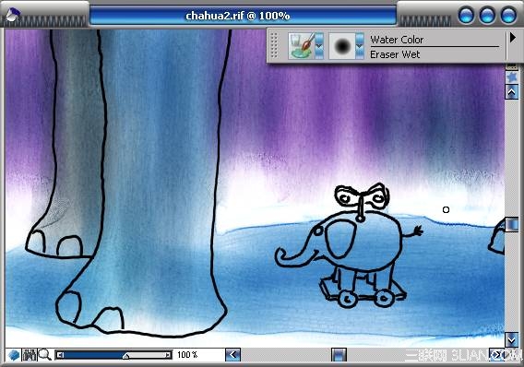Image resolution: width=524 pixels, height=367 pixels.
Task: Grab the brush selector bar drag handle
Action: click(274, 45)
